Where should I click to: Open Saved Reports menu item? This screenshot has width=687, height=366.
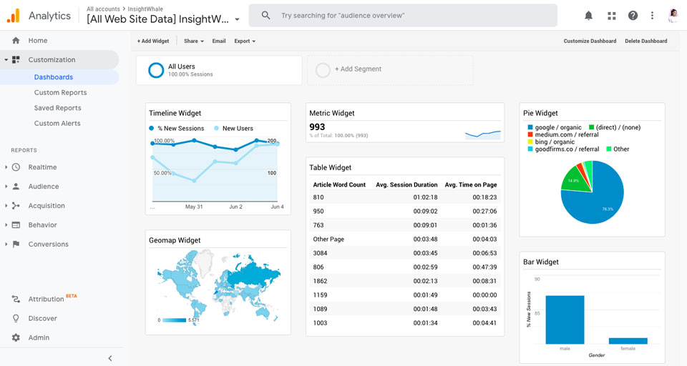(57, 108)
